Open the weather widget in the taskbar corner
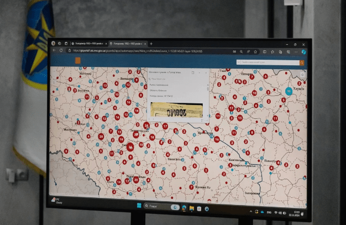 click(x=57, y=201)
